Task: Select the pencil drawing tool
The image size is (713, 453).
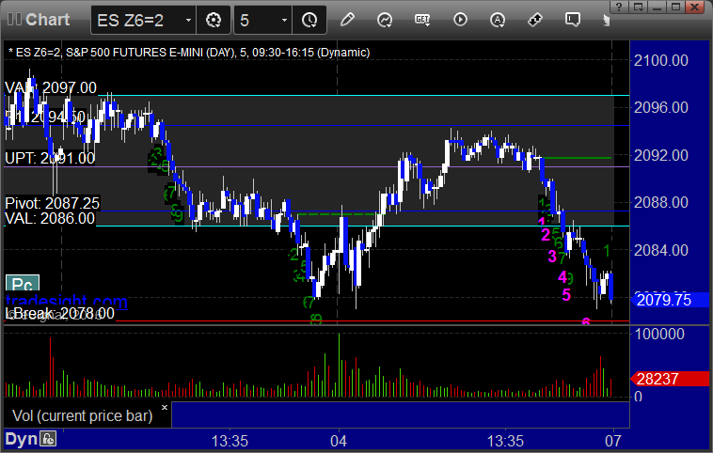Action: point(347,20)
